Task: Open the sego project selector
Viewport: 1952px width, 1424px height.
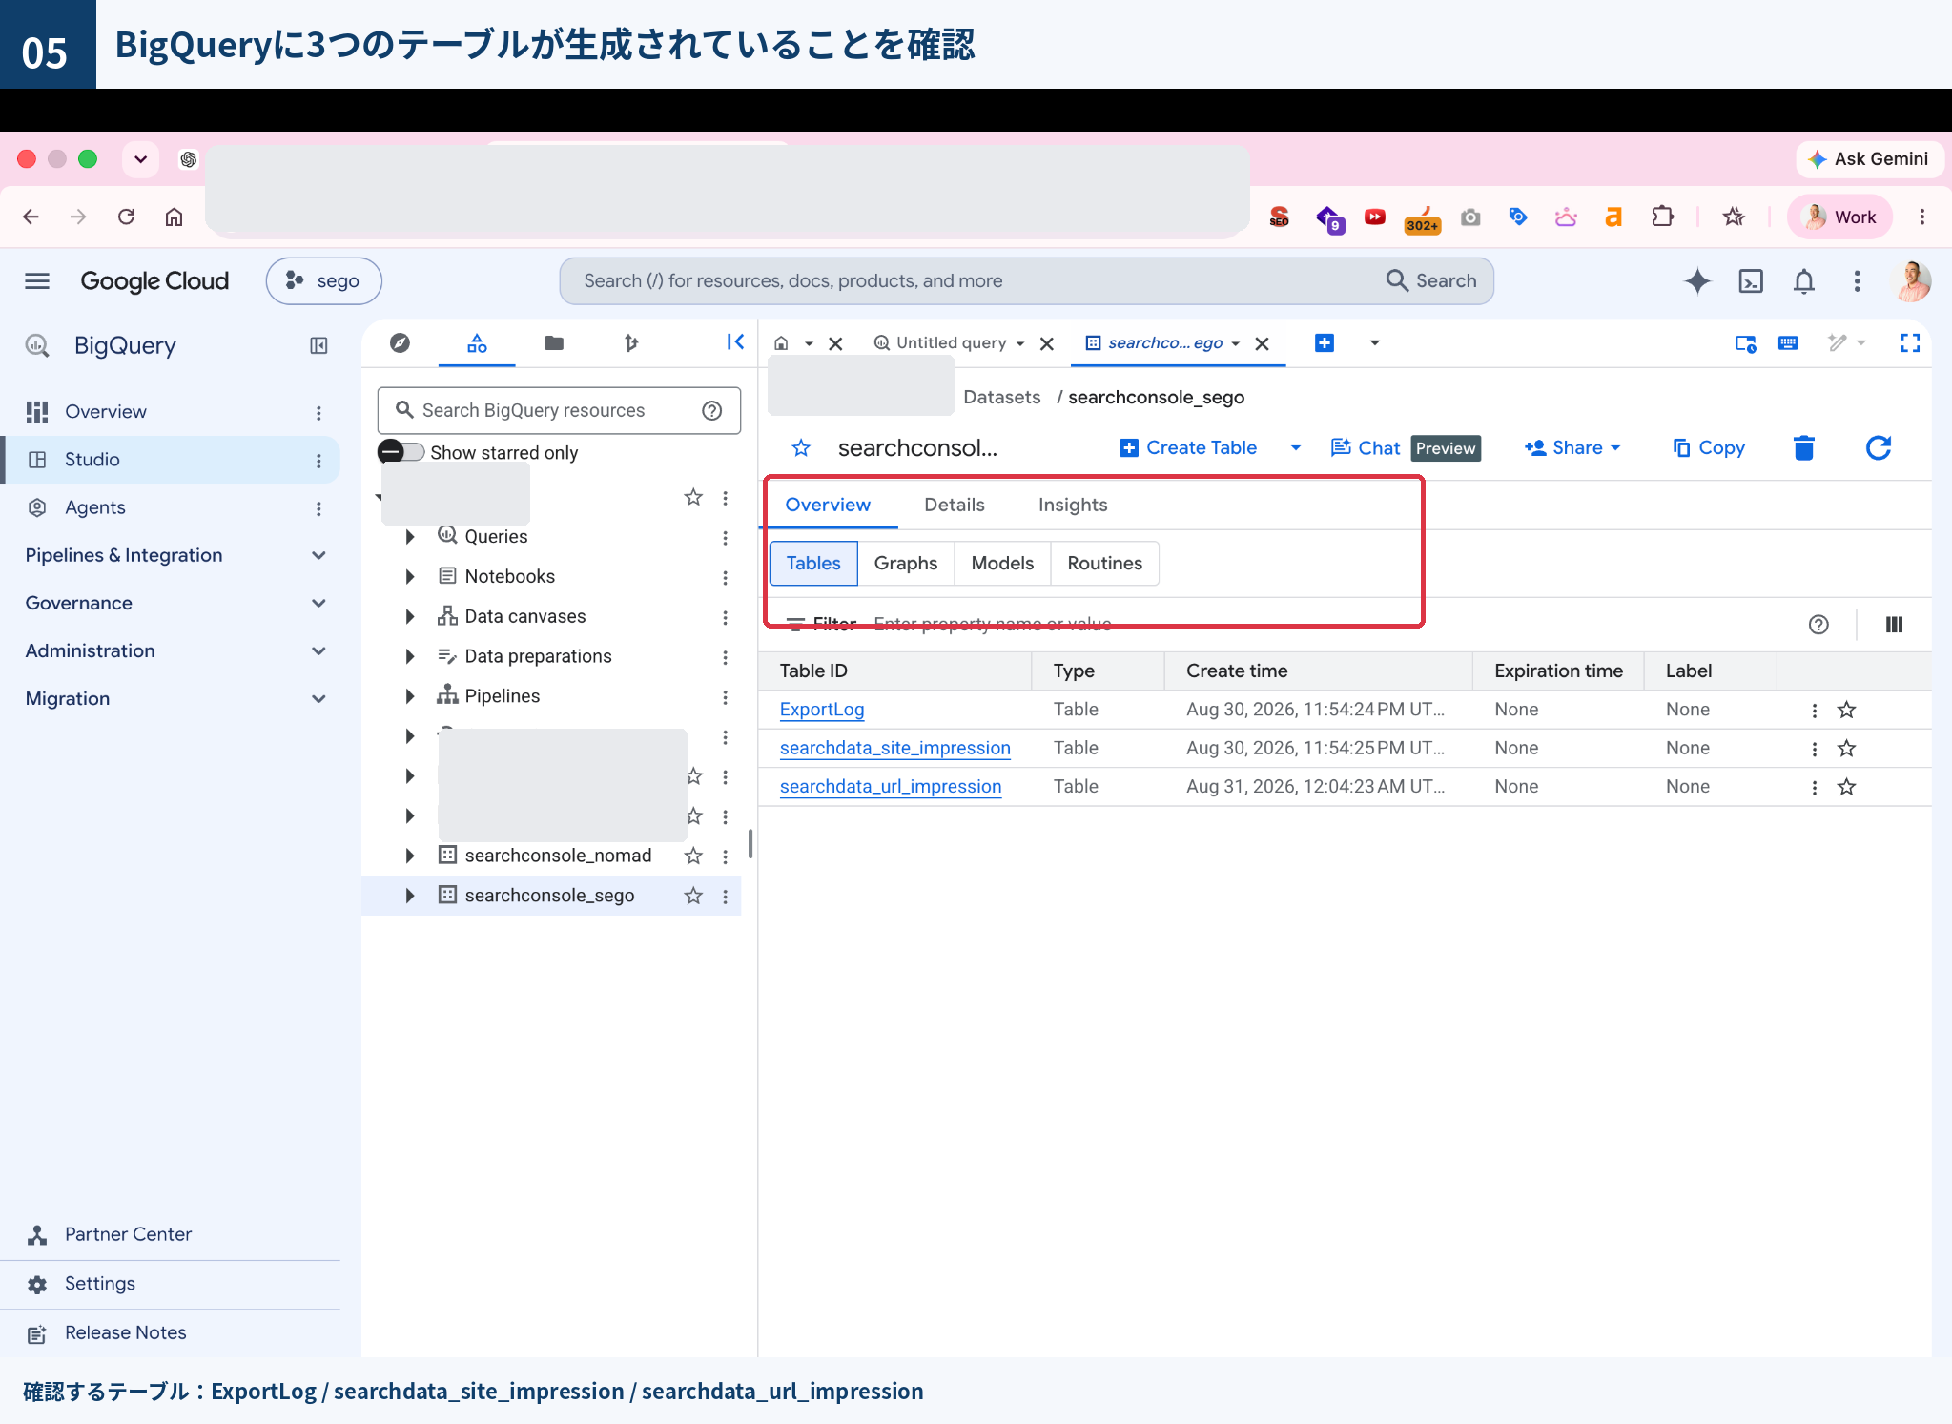Action: [x=324, y=280]
